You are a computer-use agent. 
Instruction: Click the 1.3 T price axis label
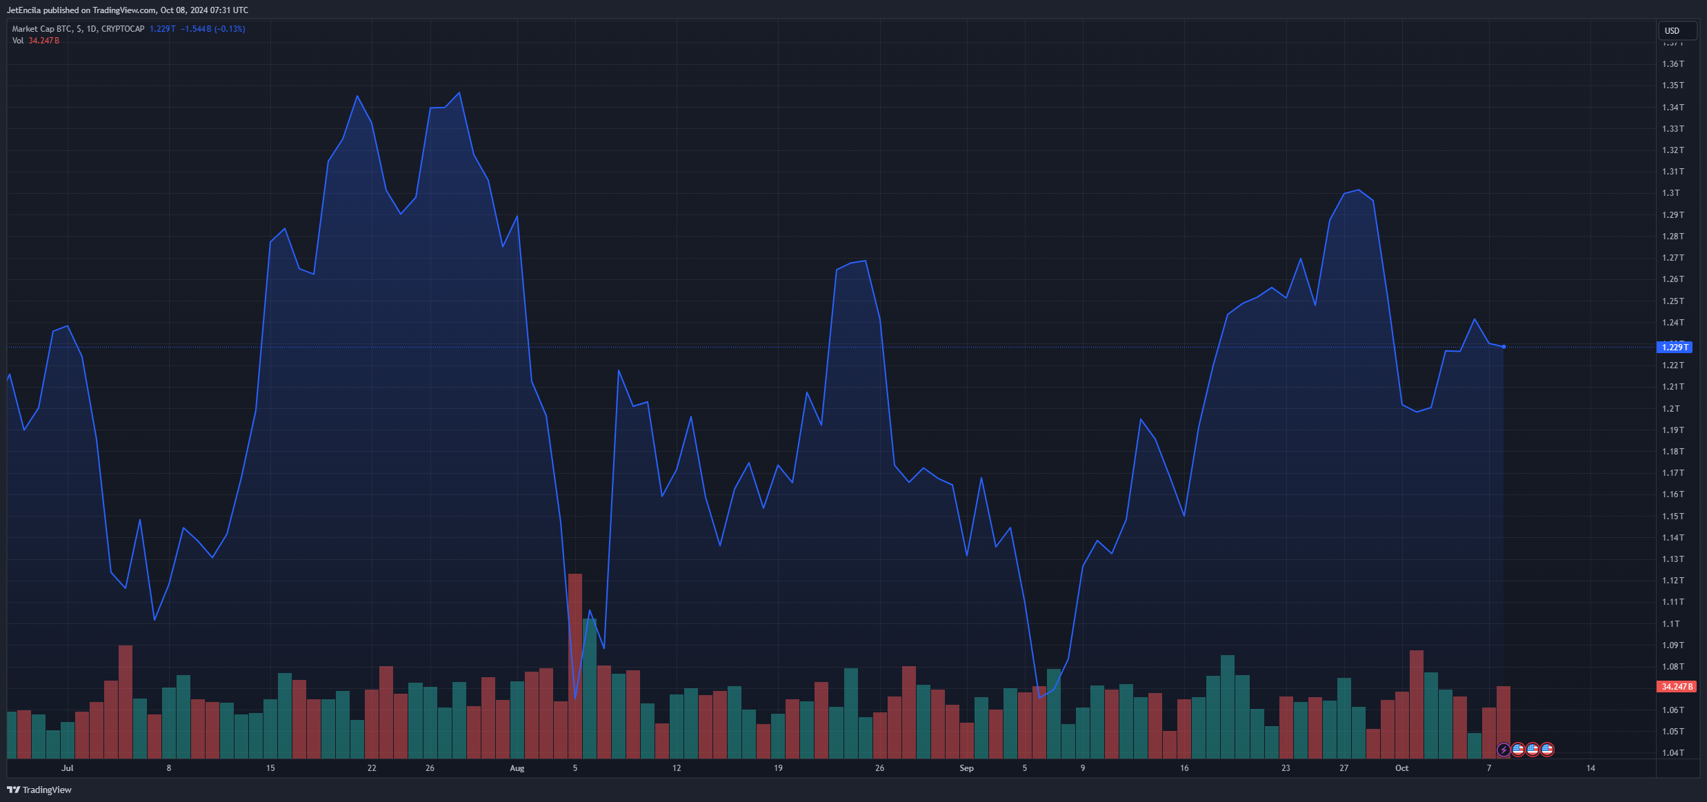tap(1670, 193)
